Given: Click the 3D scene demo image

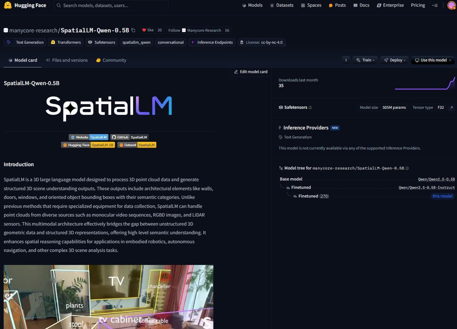Looking at the screenshot, I should (x=109, y=297).
